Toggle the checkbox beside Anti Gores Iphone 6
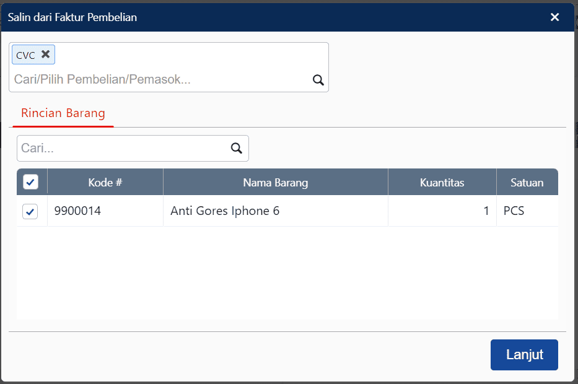This screenshot has width=578, height=384. click(31, 211)
